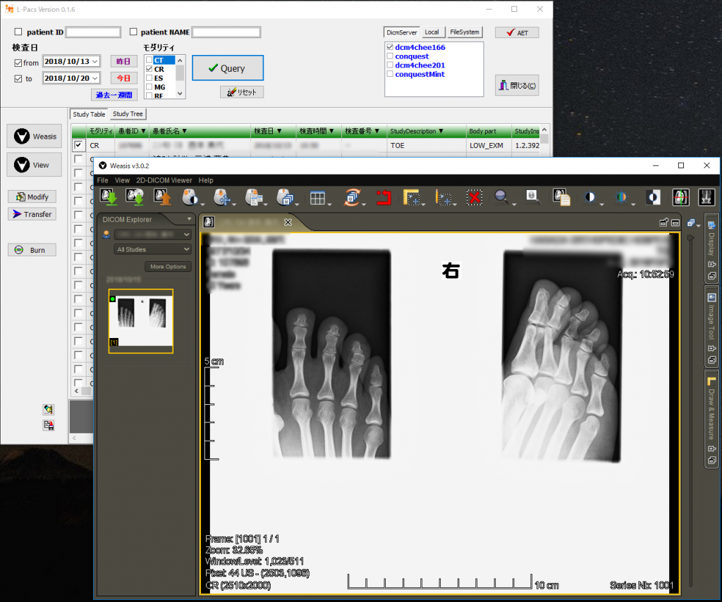Click the import DICOM from CD icon
This screenshot has height=602, width=722.
(135, 197)
